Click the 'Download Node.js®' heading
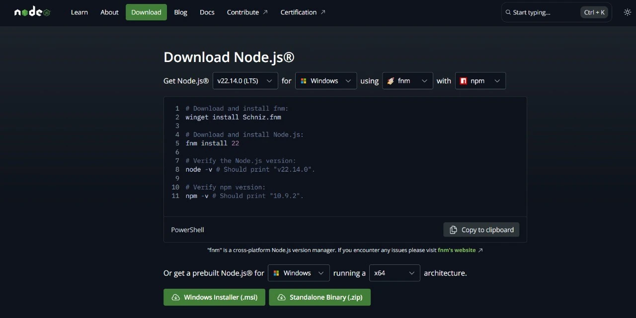The image size is (636, 318). tap(229, 58)
